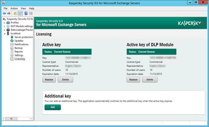The image size is (209, 127).
Task: Click the DLP Module expiration date value
Action: pos(156,74)
